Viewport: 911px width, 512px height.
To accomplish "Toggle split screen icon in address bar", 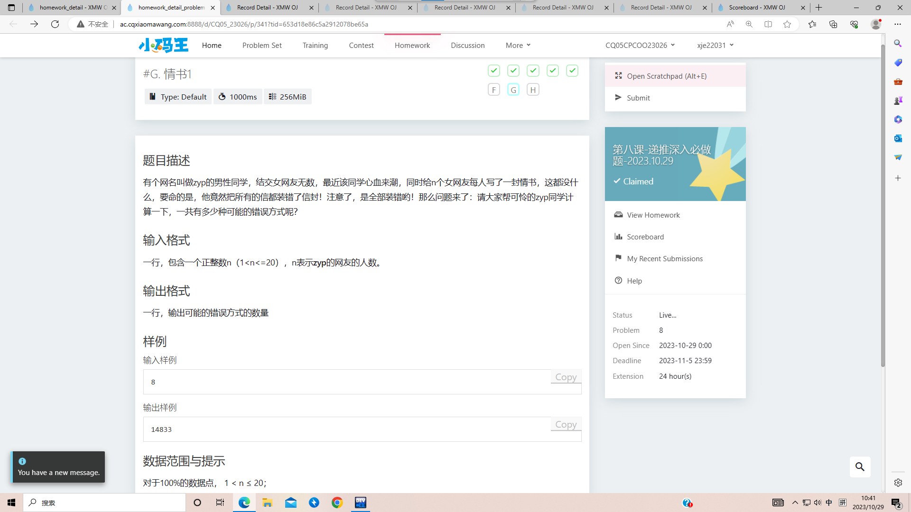I will (768, 24).
